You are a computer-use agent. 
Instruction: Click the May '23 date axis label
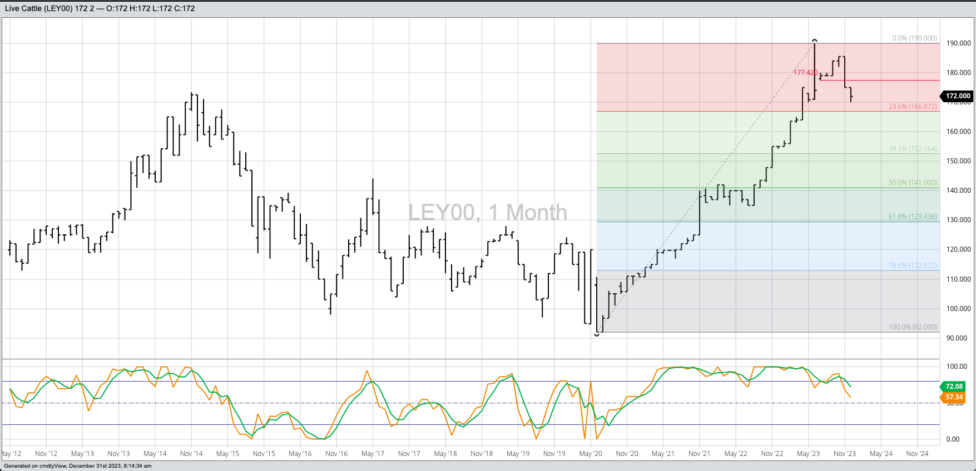808,454
